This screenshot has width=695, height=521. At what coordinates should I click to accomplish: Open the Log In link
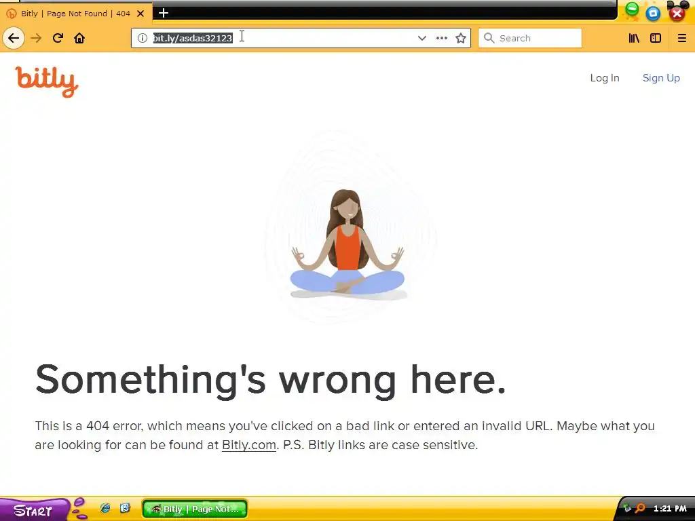click(x=605, y=78)
